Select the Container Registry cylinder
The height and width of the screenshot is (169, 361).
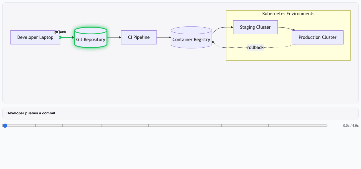[x=191, y=37]
